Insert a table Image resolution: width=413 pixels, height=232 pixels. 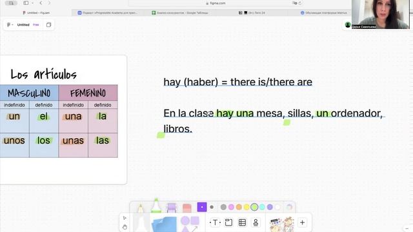[x=242, y=222]
